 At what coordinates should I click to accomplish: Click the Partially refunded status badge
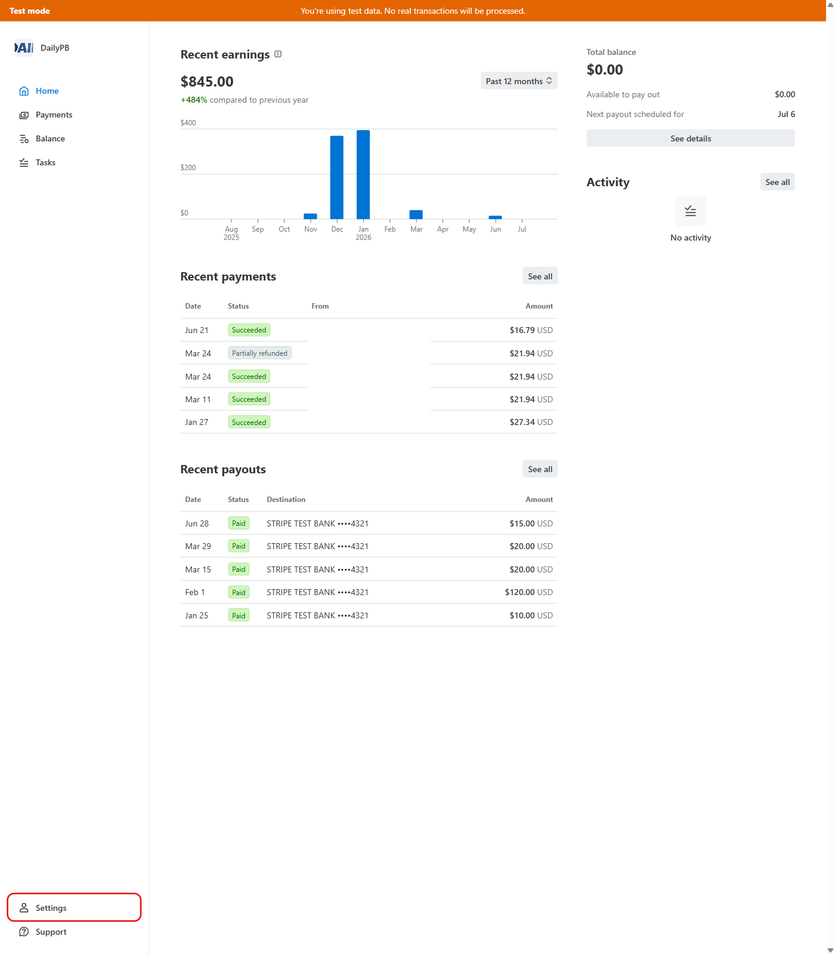coord(259,353)
